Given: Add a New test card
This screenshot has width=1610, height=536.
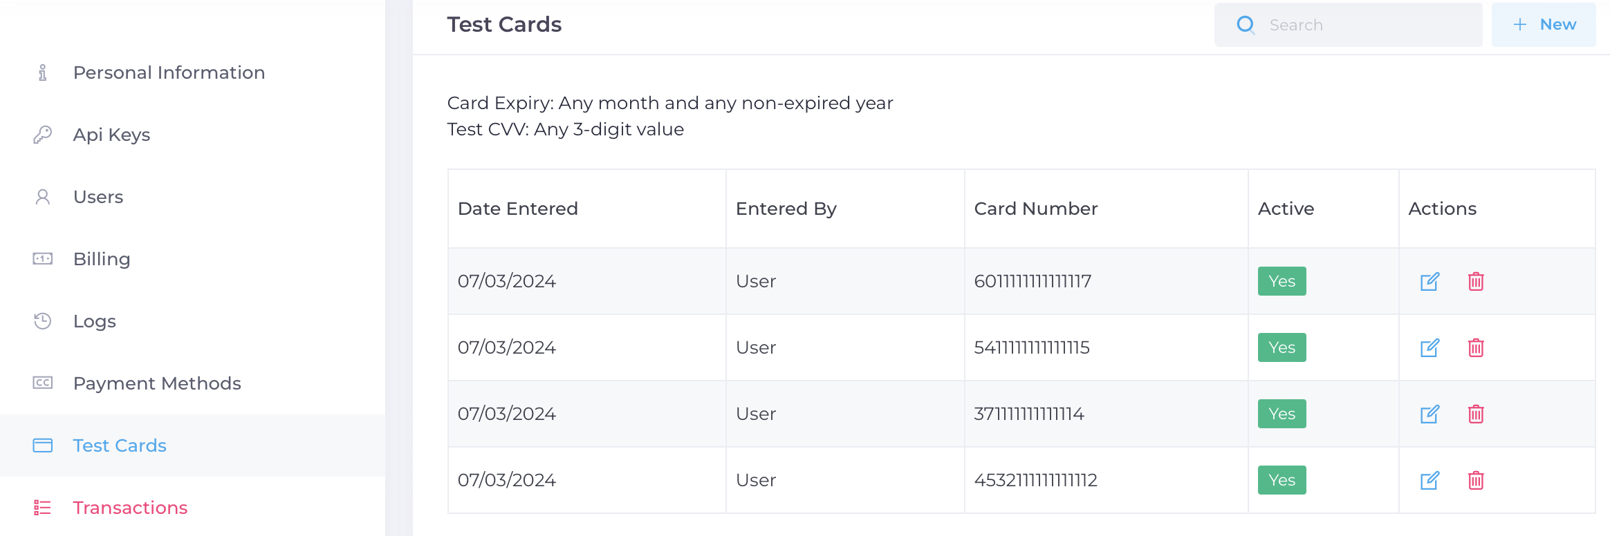Looking at the screenshot, I should click(1544, 25).
